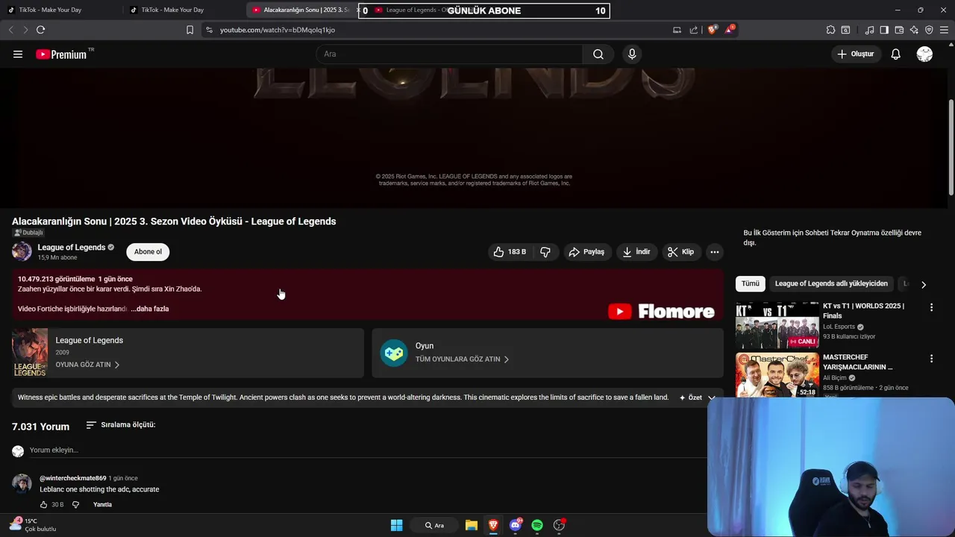Screen dimensions: 955x537
Task: Open YouTube notifications bell
Action: [x=896, y=54]
